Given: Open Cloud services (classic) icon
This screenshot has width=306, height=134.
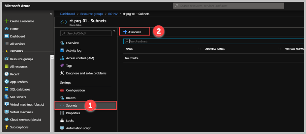Looking at the screenshot, I should (7, 120).
